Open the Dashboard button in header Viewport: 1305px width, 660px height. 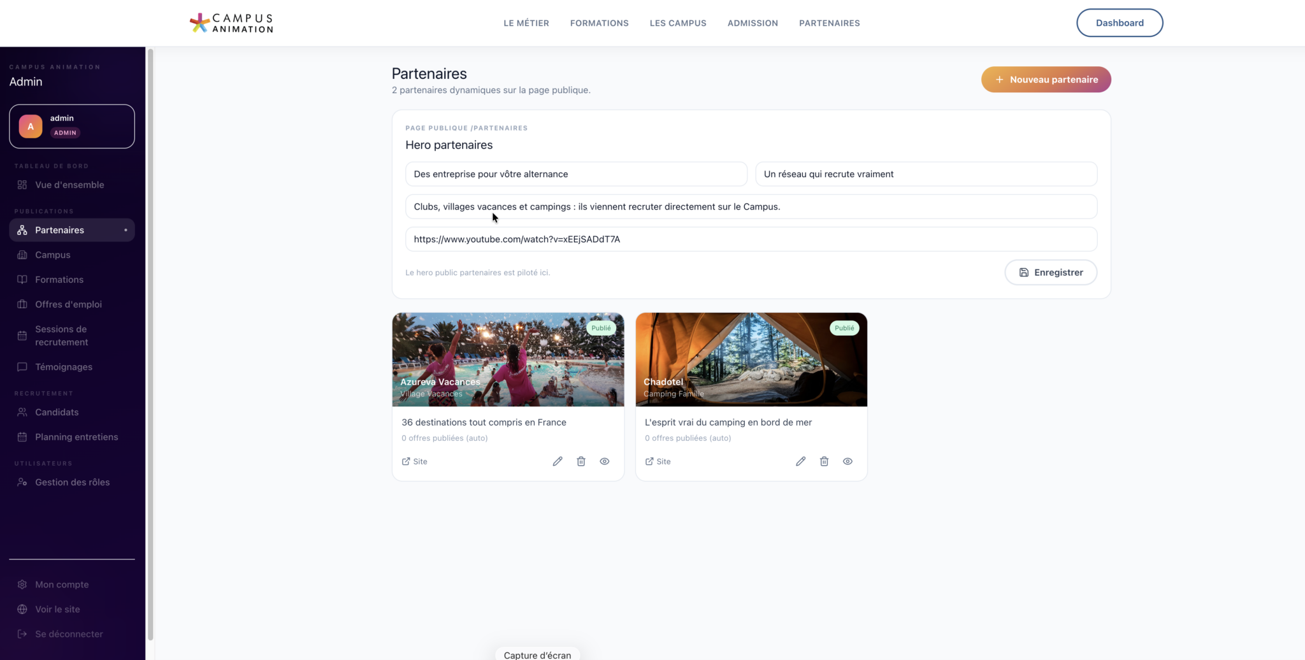click(1119, 23)
